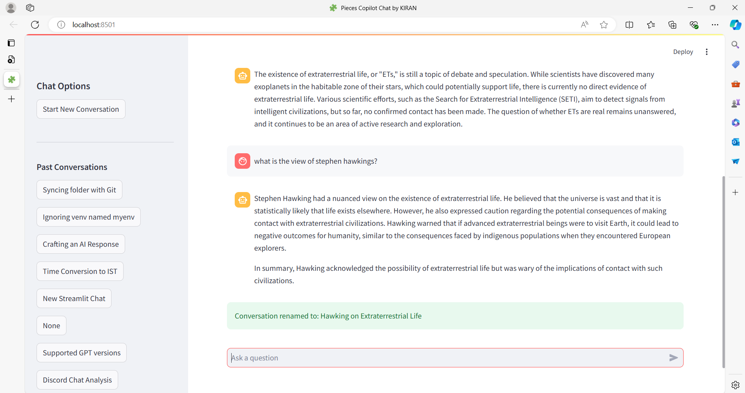
Task: Open the Time Conversion to IST conversation
Action: click(x=80, y=271)
